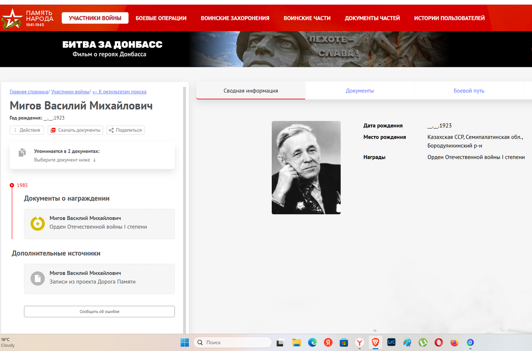Screen dimensions: 532x351
Task: Launch Lightroom Classic from taskbar
Action: (391, 343)
